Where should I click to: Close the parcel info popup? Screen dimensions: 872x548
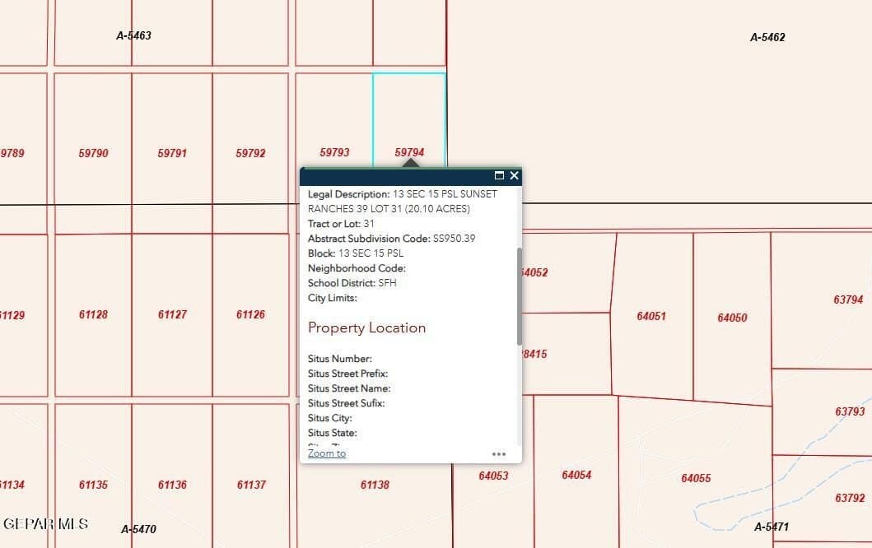tap(515, 175)
